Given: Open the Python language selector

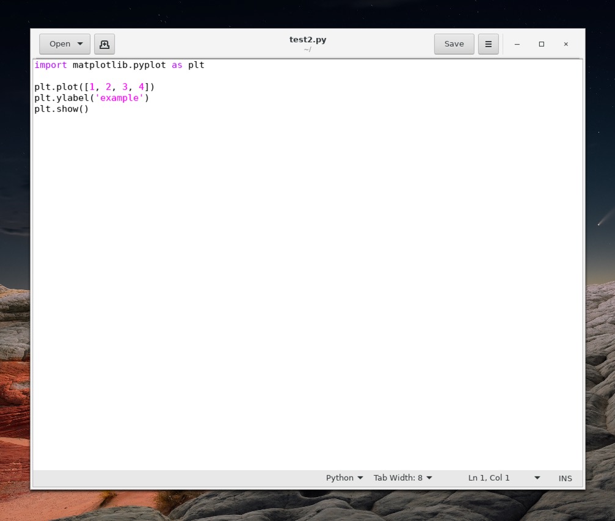Looking at the screenshot, I should (344, 478).
